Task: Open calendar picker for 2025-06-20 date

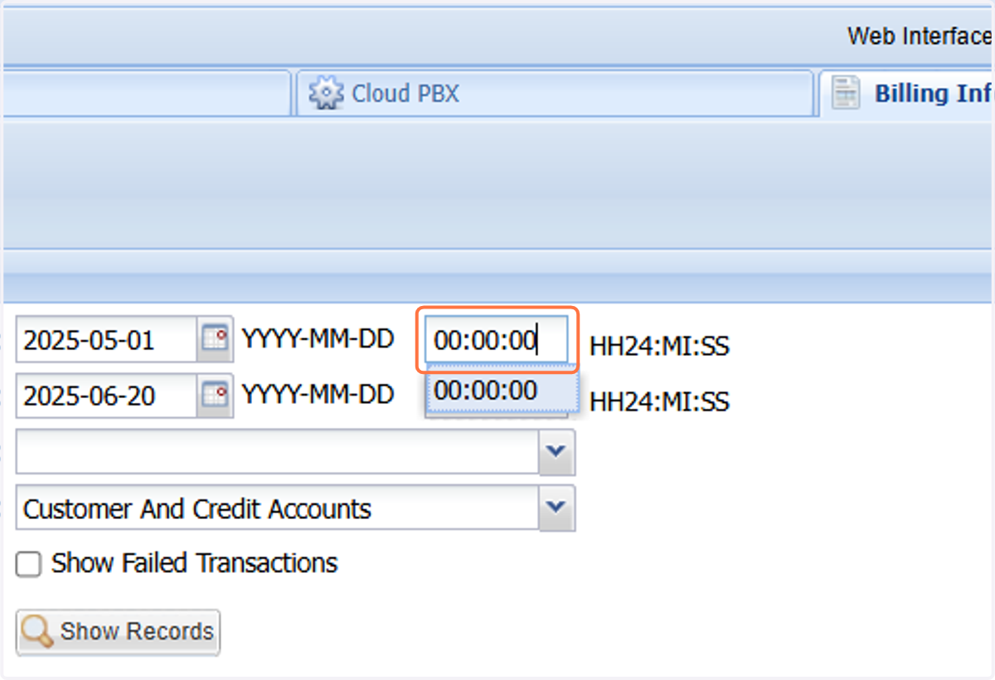Action: click(216, 395)
